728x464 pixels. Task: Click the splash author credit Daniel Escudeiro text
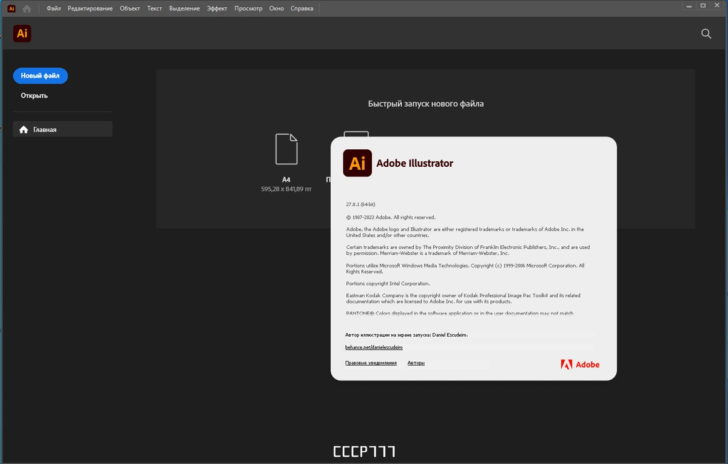406,335
